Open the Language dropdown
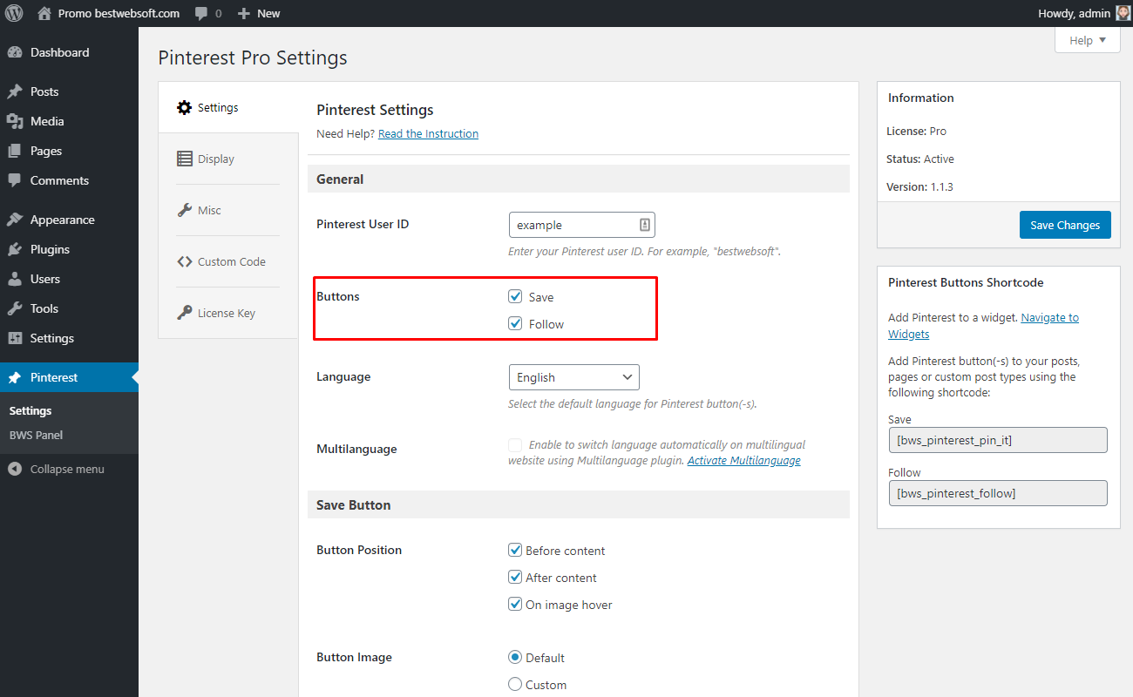 [x=573, y=377]
